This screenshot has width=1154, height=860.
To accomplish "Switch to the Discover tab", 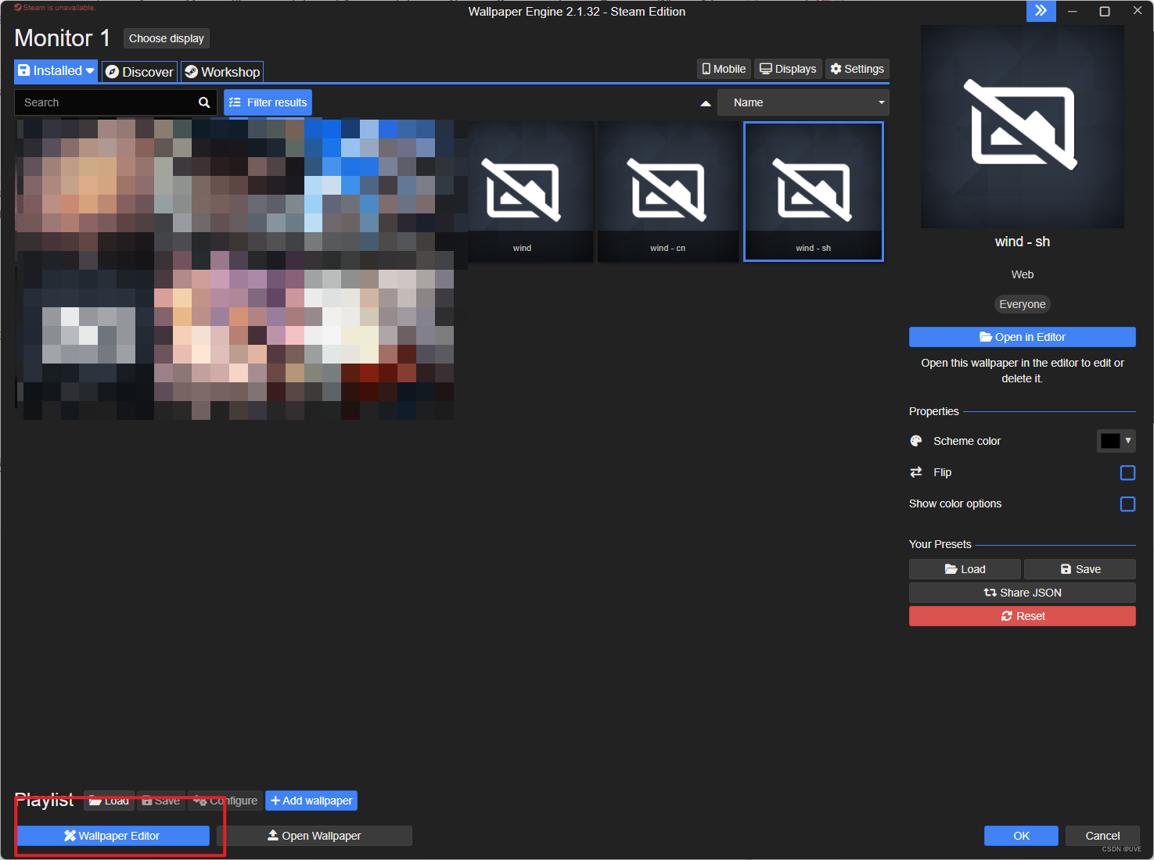I will pos(139,72).
